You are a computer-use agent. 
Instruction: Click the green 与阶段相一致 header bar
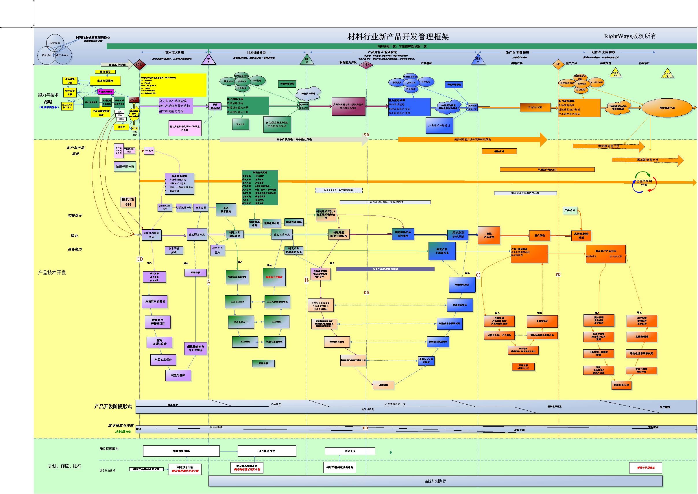pyautogui.click(x=401, y=46)
